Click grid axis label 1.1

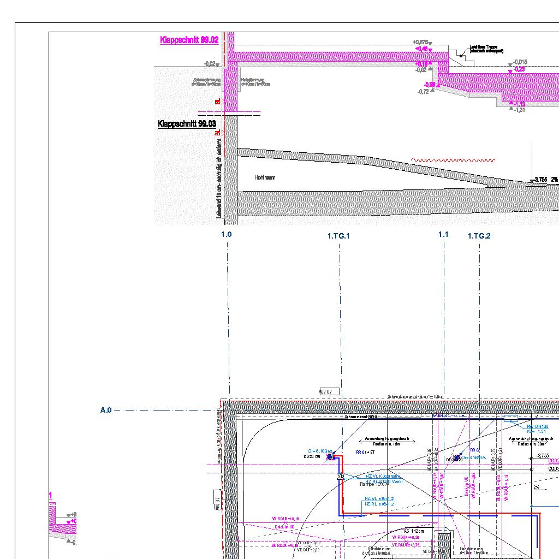pos(443,234)
